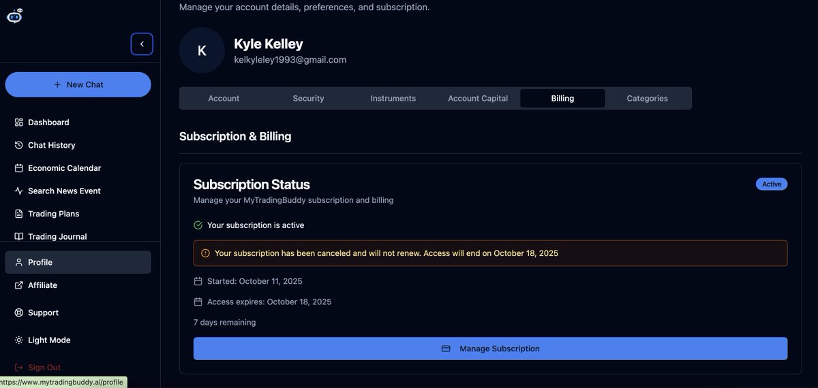Click the text '7 days remaining'
818x388 pixels.
pyautogui.click(x=225, y=322)
